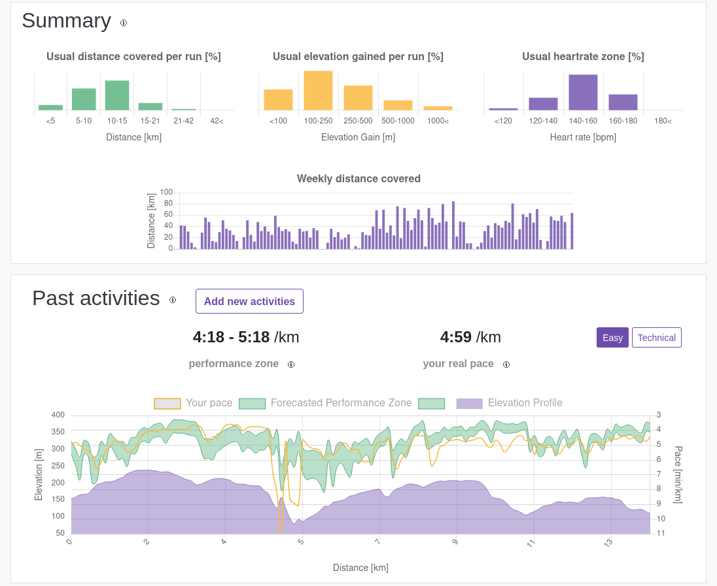
Task: Click the 10-15 km distance bar
Action: (x=117, y=95)
